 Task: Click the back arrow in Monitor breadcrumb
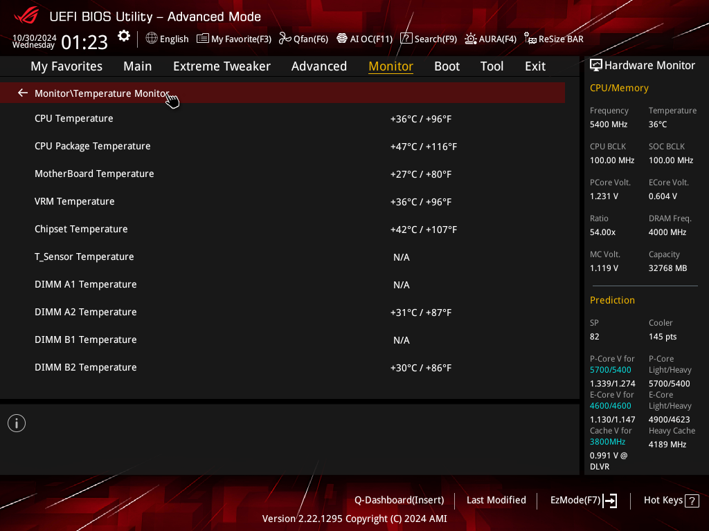click(x=23, y=93)
